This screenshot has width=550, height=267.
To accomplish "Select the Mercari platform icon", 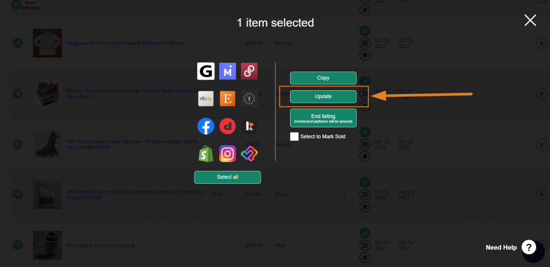I will tap(228, 71).
